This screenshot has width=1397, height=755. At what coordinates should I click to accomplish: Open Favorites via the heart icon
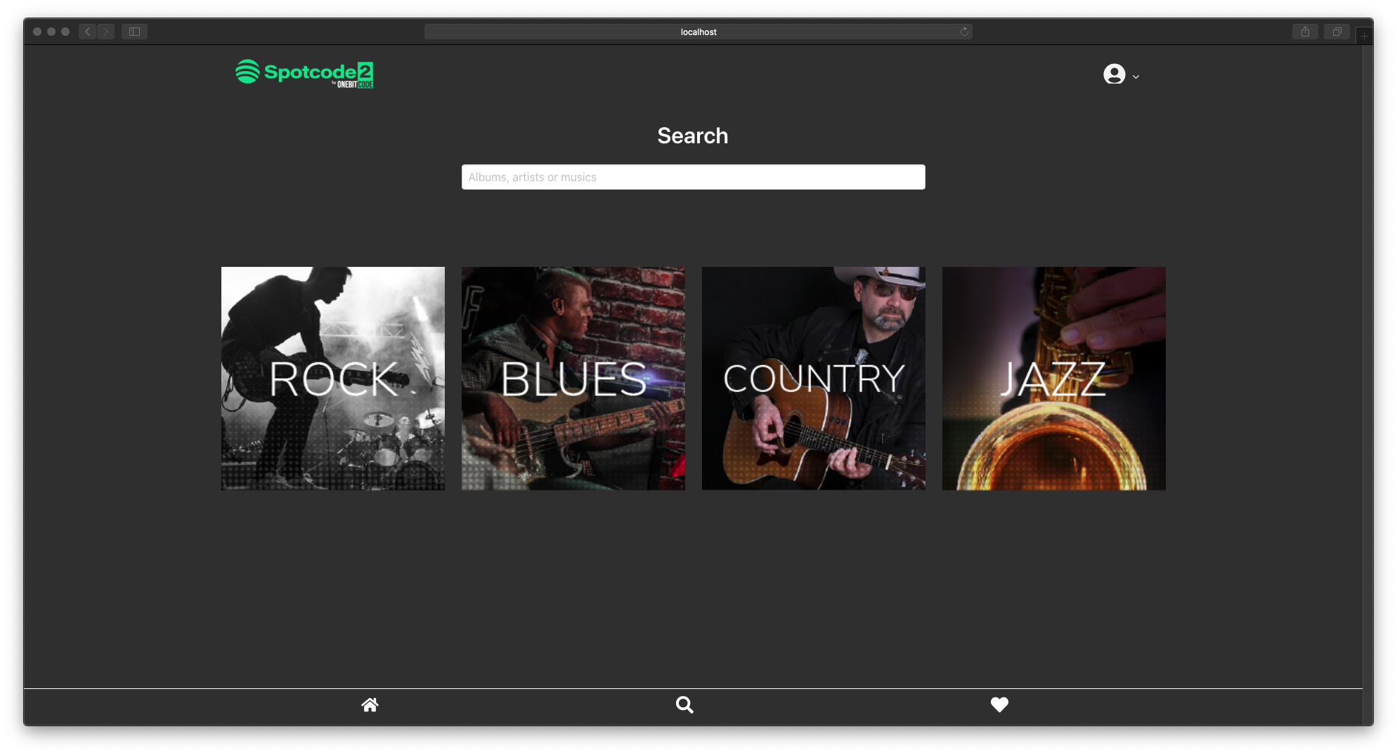click(x=999, y=704)
